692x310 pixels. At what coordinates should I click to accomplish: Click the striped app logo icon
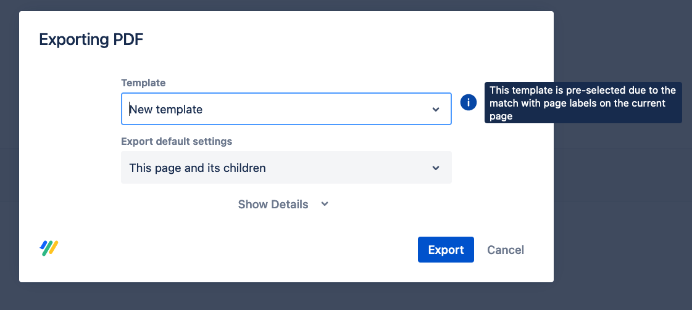[x=49, y=248]
